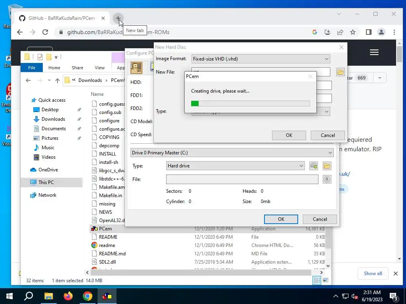Viewport: 406px width, 304px height.
Task: Toggle Chrome side panel icon
Action: click(368, 32)
